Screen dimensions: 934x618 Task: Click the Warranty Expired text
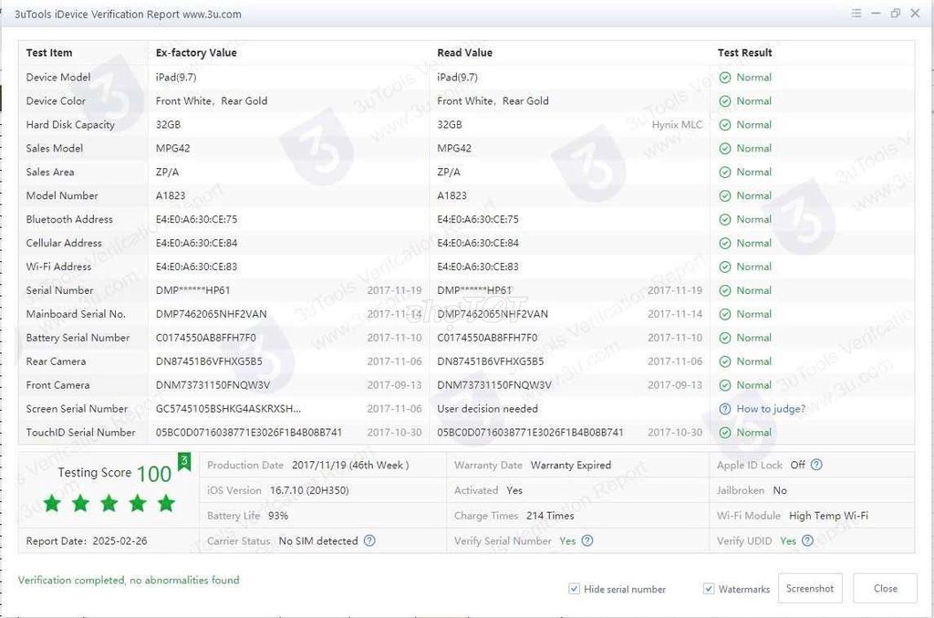pyautogui.click(x=571, y=465)
